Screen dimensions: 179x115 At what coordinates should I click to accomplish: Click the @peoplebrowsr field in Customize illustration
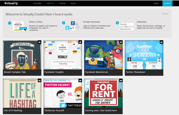(x=126, y=29)
